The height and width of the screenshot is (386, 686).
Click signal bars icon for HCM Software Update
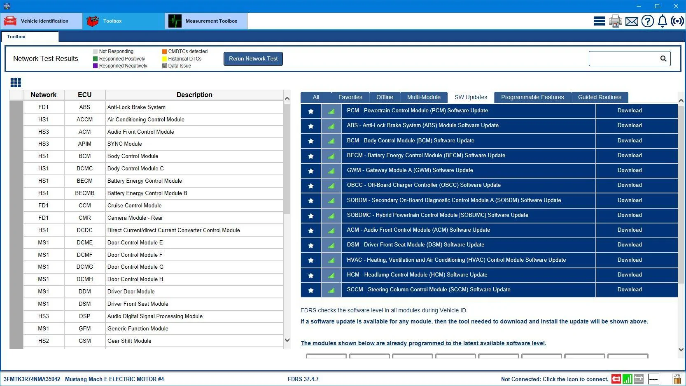tap(331, 275)
